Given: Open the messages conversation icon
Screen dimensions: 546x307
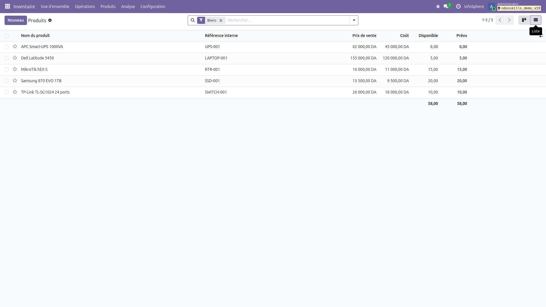Looking at the screenshot, I should point(446,6).
